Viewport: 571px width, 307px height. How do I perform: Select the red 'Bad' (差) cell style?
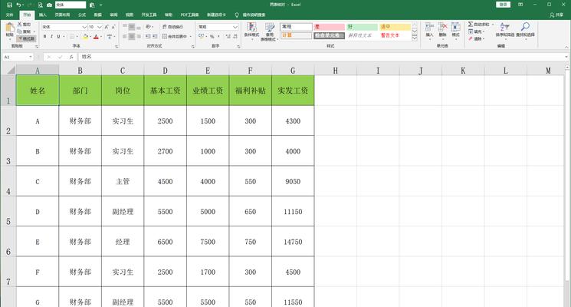330,27
